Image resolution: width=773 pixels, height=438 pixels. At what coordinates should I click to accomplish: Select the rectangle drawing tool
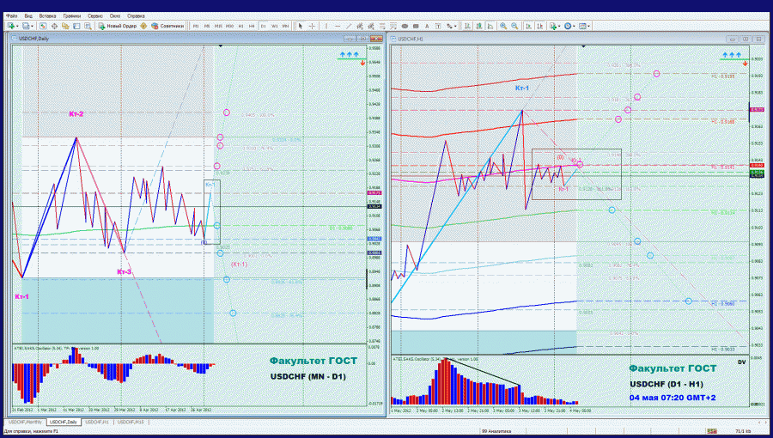point(416,26)
